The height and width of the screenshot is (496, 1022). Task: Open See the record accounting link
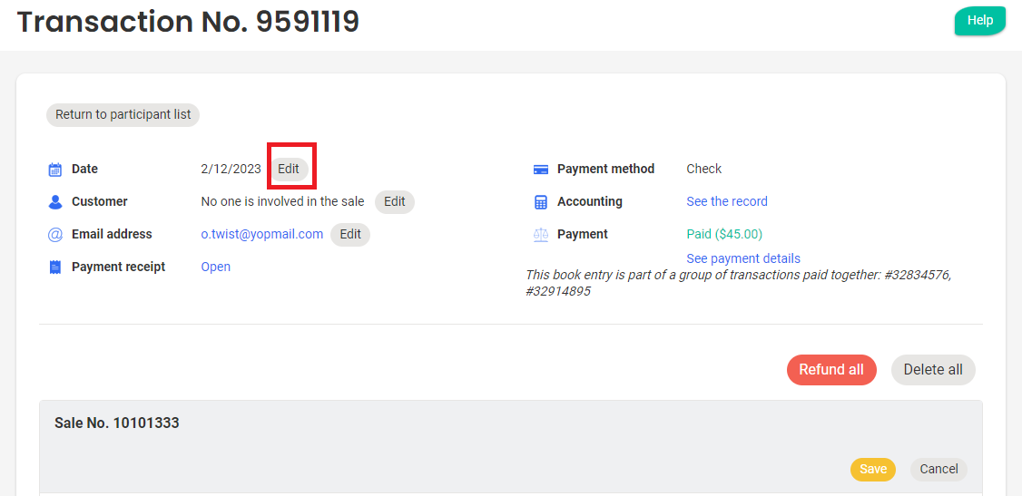click(x=727, y=201)
